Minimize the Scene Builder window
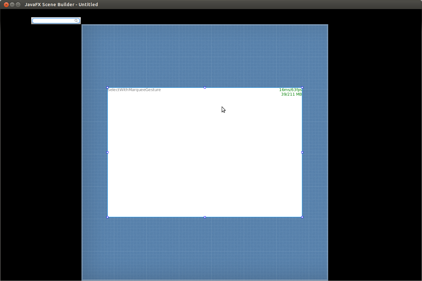422x281 pixels. coord(12,5)
